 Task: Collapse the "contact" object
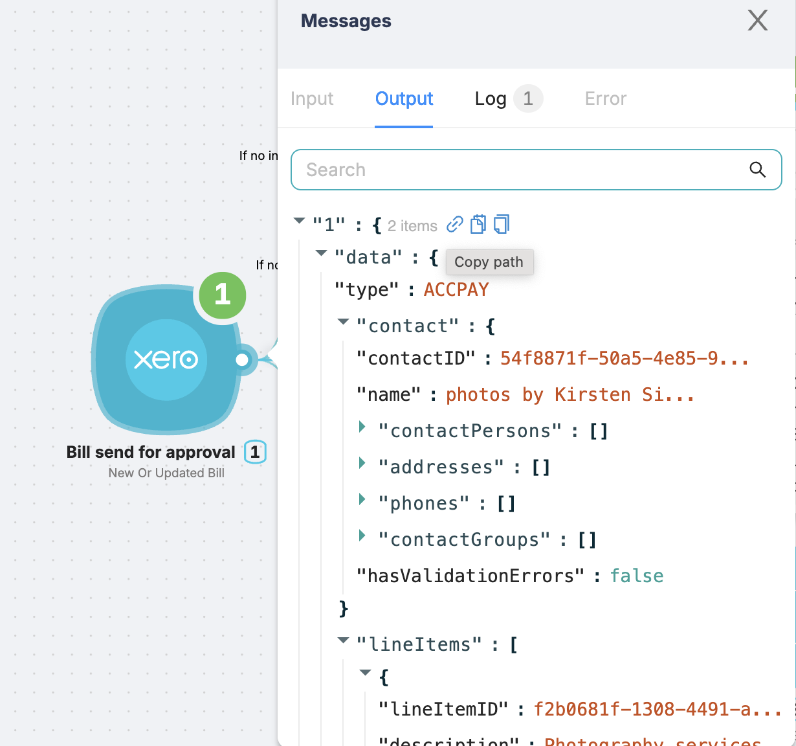click(x=343, y=322)
